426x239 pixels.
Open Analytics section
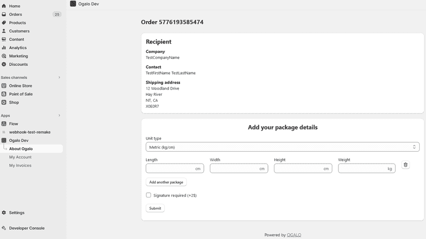tap(17, 48)
